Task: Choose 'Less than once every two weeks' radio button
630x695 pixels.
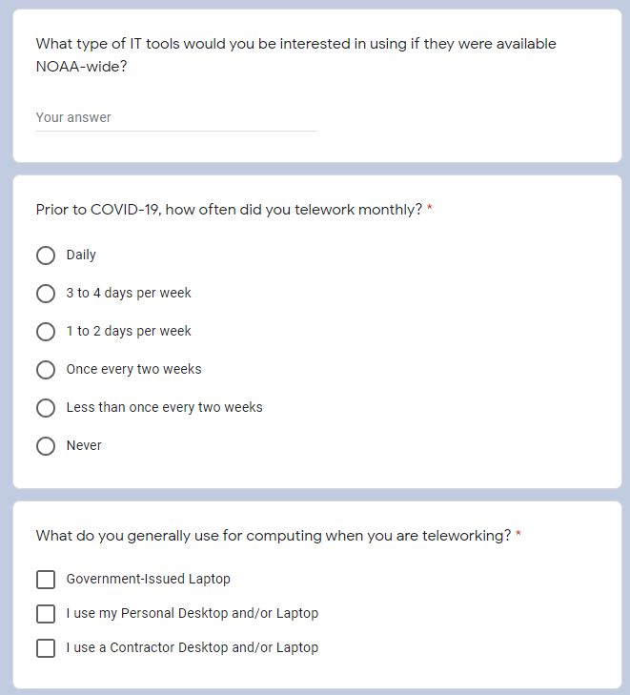Action: [46, 408]
